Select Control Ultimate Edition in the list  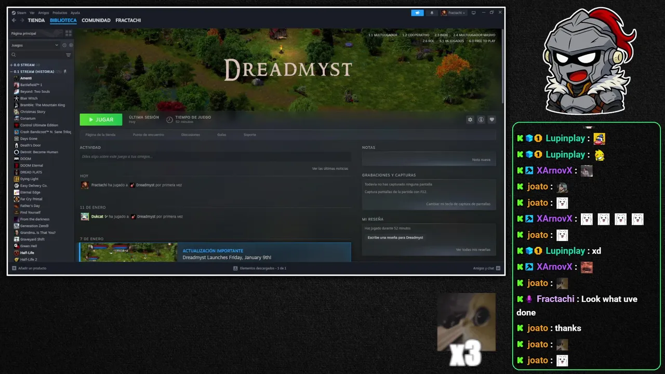[39, 125]
